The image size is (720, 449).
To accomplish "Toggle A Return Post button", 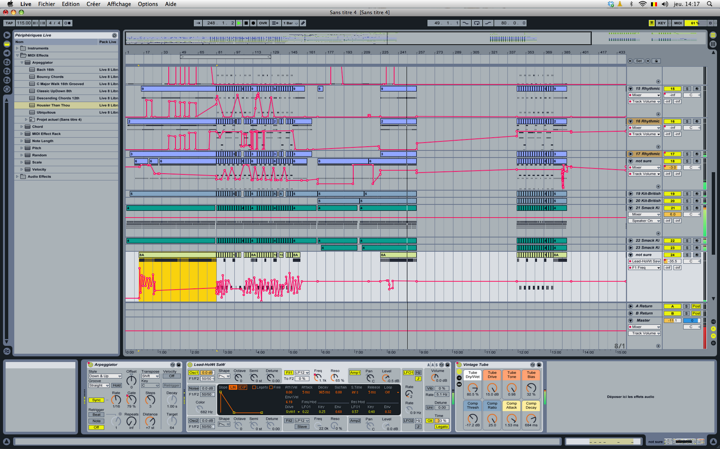I will (x=696, y=306).
